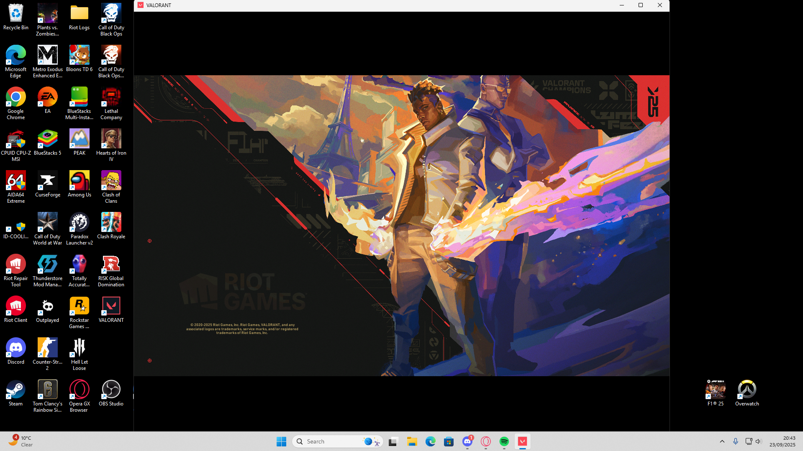Click the volume speaker tray icon
Viewport: 803px width, 451px height.
coord(758,441)
